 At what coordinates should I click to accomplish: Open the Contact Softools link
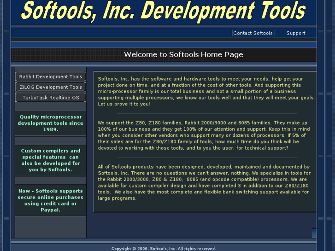(253, 33)
